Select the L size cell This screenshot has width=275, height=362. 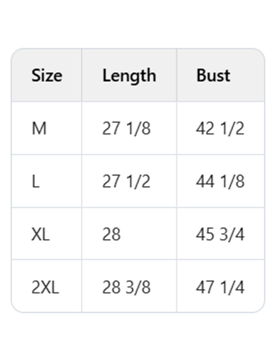coord(35,181)
